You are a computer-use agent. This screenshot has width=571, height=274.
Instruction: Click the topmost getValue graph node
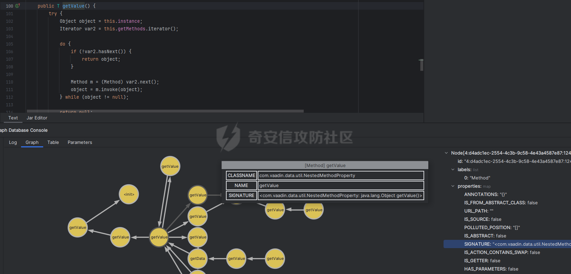(x=170, y=166)
